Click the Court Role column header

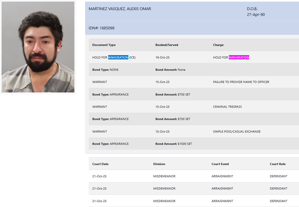point(278,164)
